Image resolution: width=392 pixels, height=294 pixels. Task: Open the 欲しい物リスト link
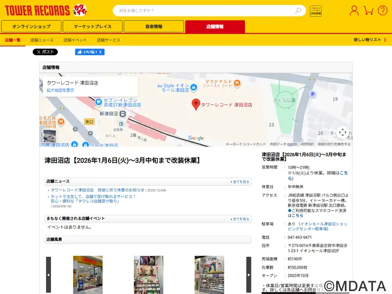pyautogui.click(x=370, y=40)
